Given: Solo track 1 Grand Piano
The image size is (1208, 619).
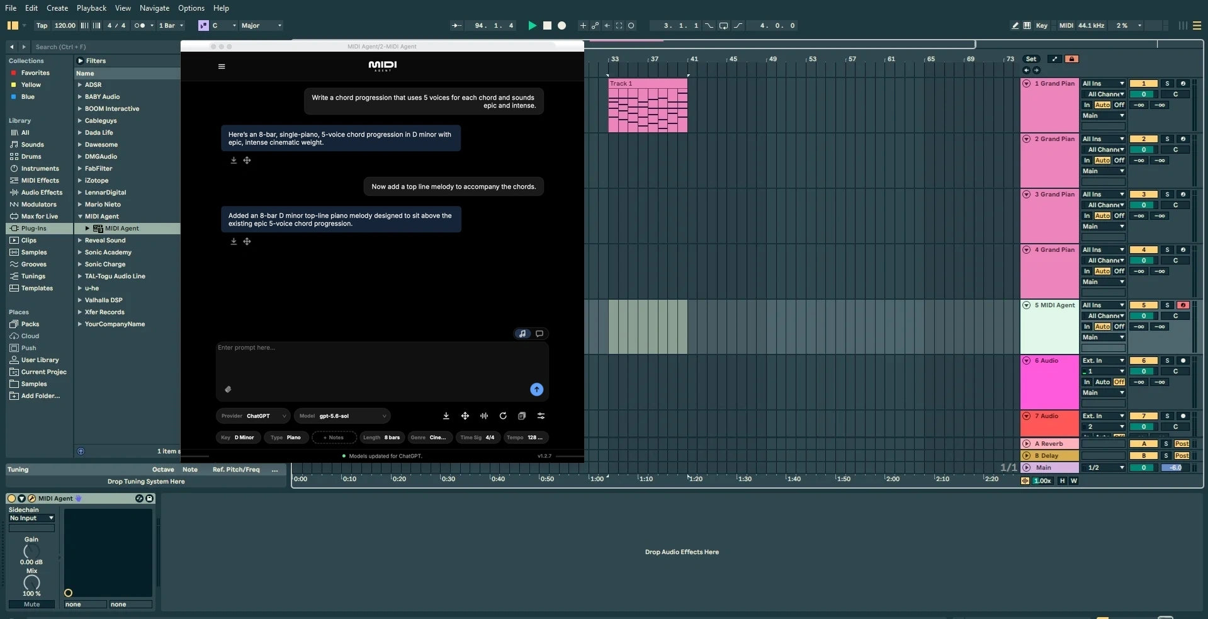Looking at the screenshot, I should 1166,84.
